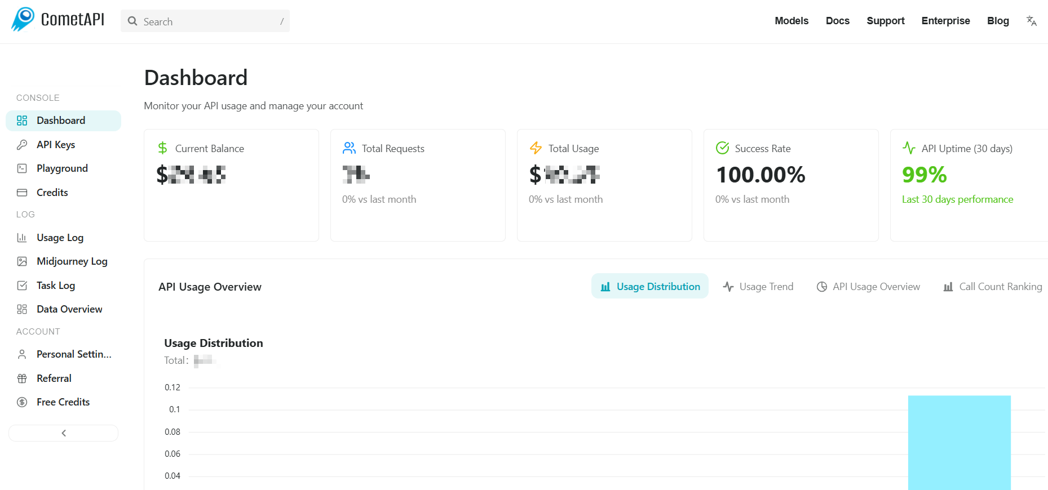Click the Referral gift icon

22,378
